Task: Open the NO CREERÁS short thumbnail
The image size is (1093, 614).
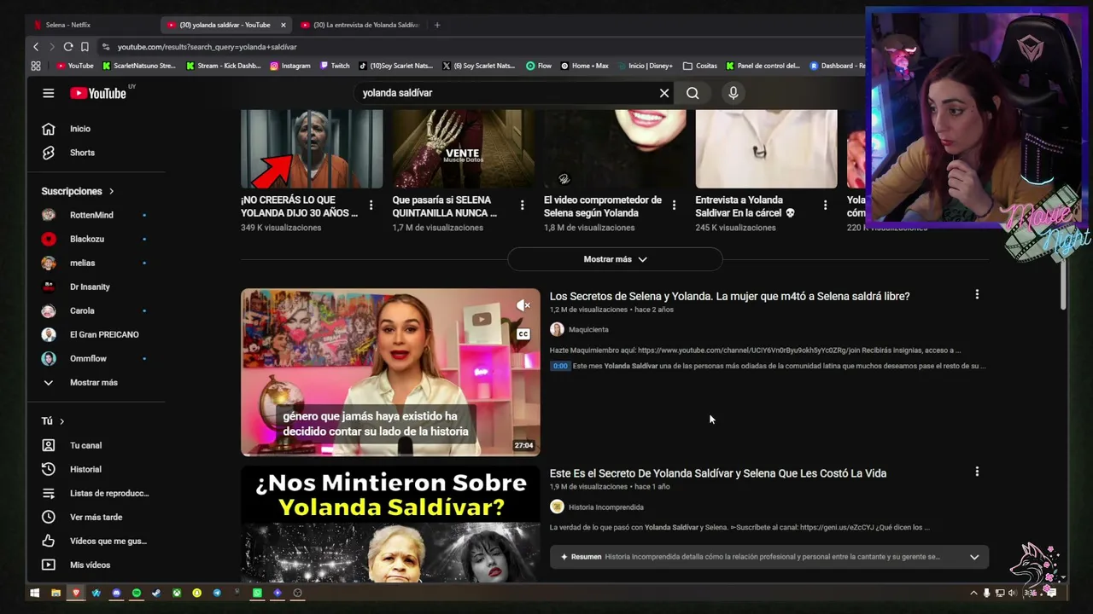Action: click(312, 148)
